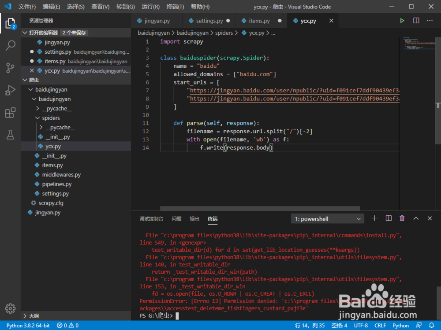Collapse the top baidujingyan folder
This screenshot has height=330, width=441.
click(x=31, y=89)
